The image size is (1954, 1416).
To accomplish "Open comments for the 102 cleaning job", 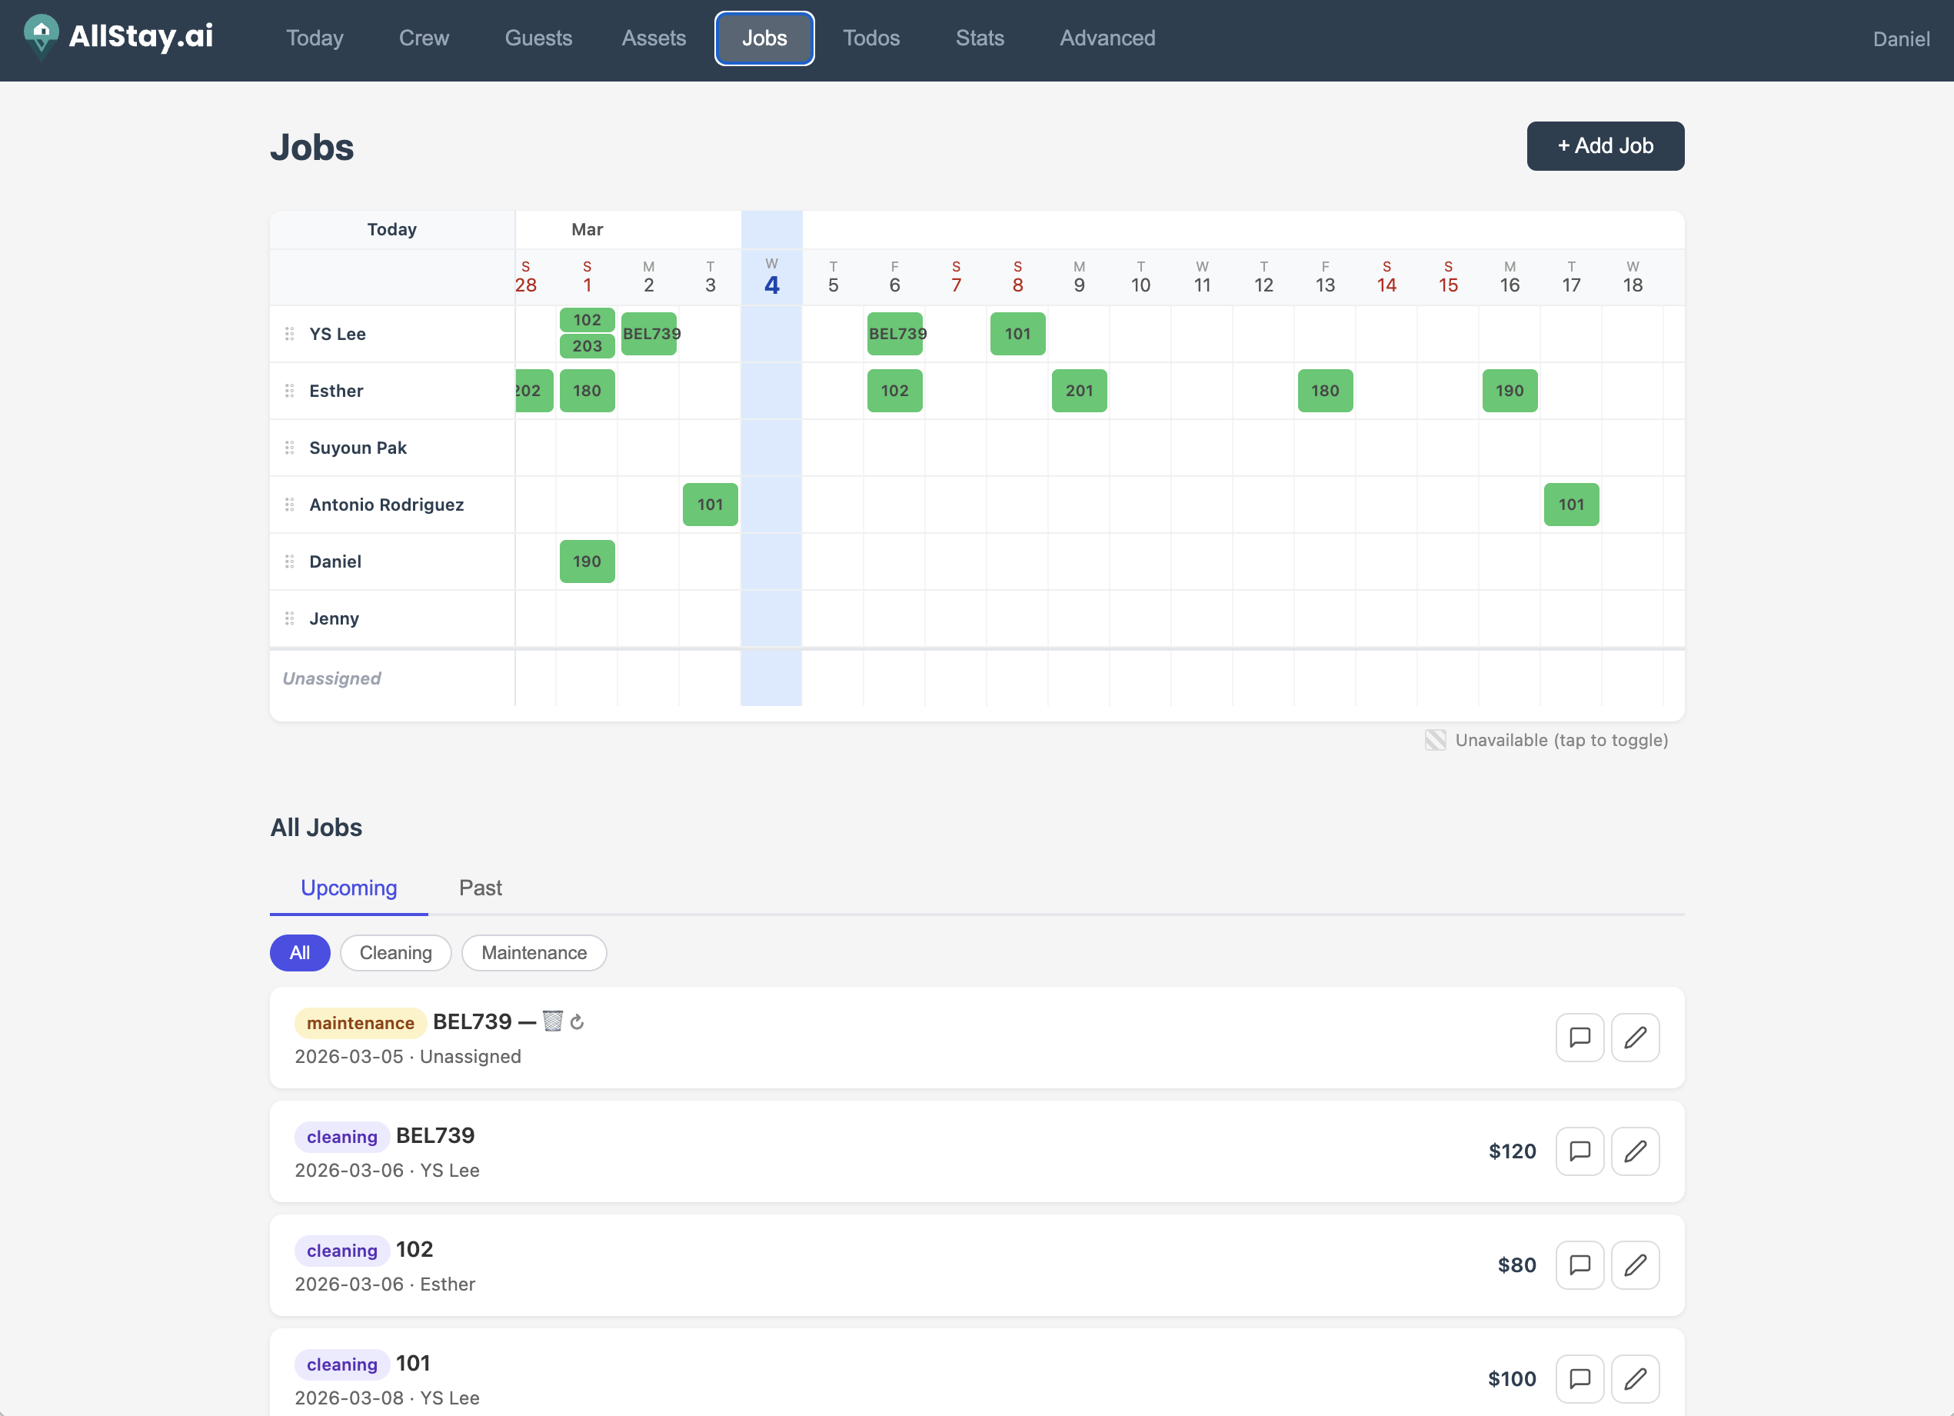I will point(1580,1265).
